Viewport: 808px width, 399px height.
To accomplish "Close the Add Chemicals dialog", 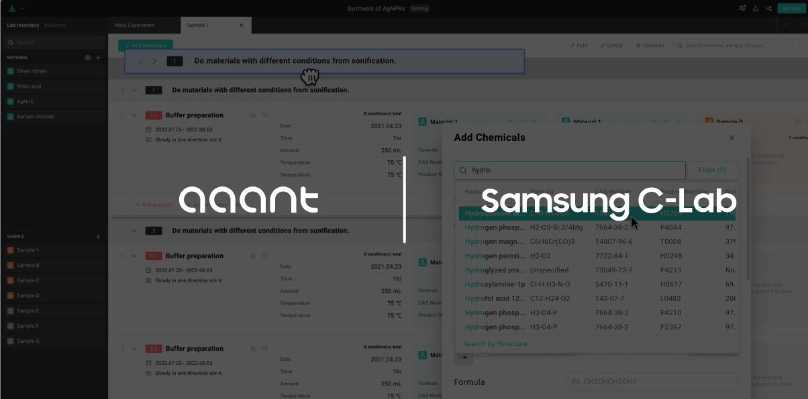I will click(x=731, y=137).
